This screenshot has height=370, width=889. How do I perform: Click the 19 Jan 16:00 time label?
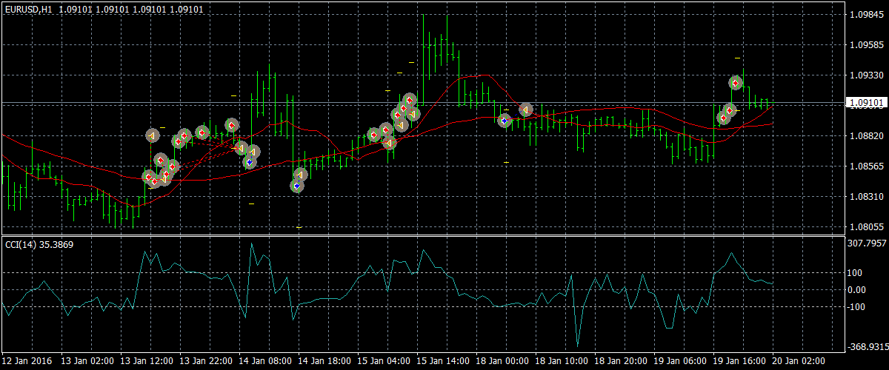739,360
